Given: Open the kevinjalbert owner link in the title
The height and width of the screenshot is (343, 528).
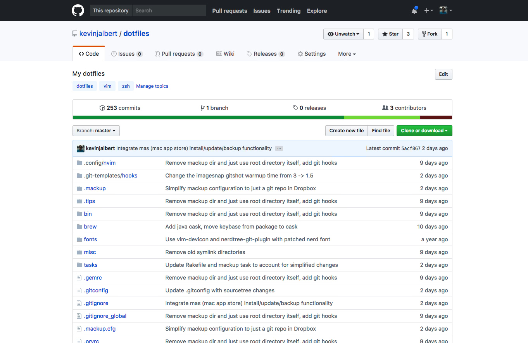Looking at the screenshot, I should (x=98, y=34).
